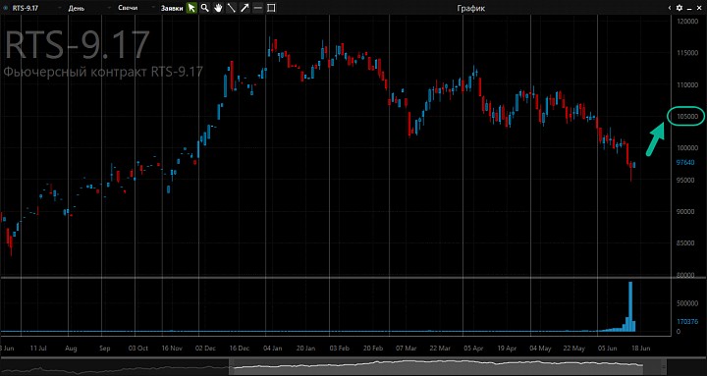
Task: Minimize the График chart window
Action: click(690, 8)
